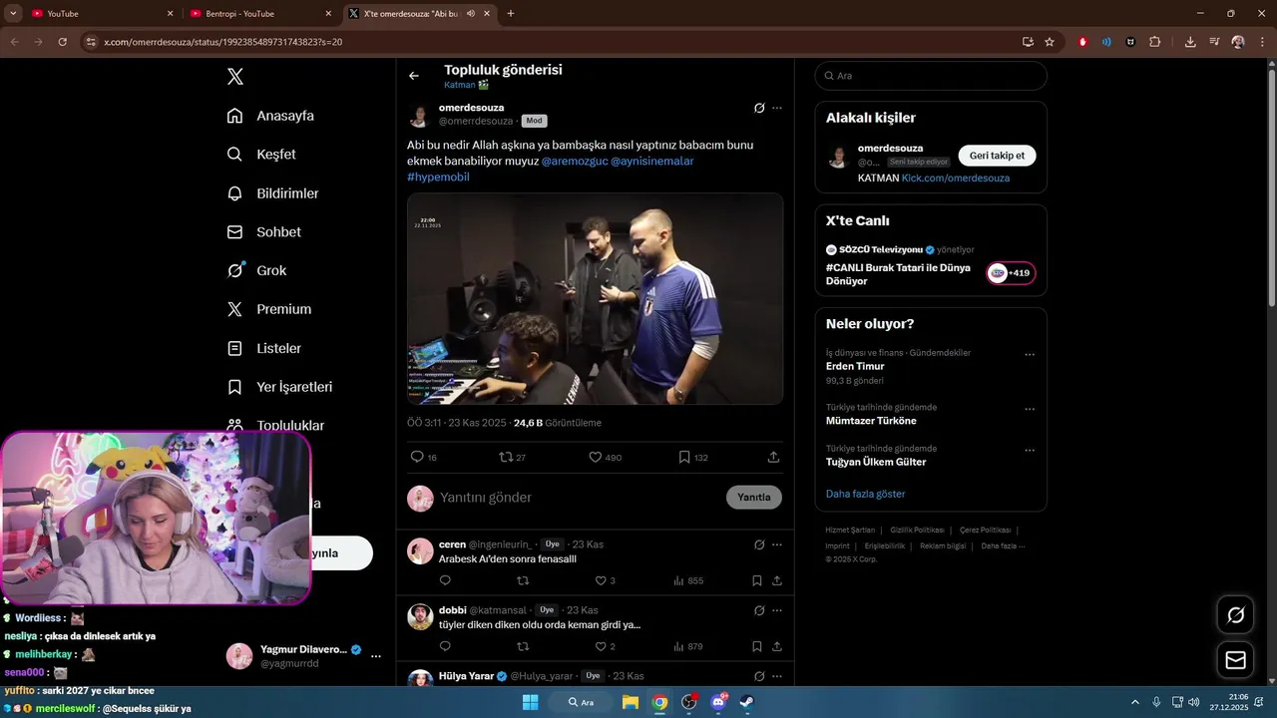Viewport: 1277px width, 718px height.
Task: Open Bildirimler notifications
Action: pyautogui.click(x=272, y=193)
